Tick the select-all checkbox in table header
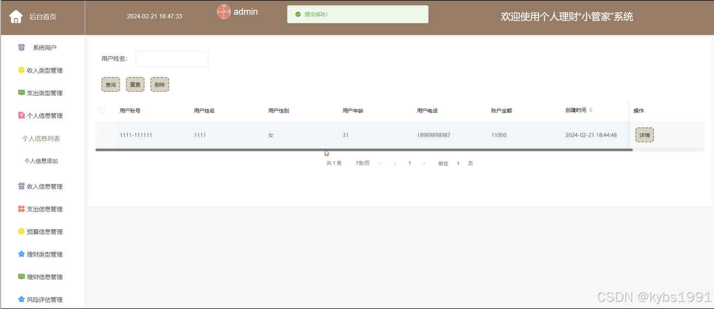 [102, 111]
